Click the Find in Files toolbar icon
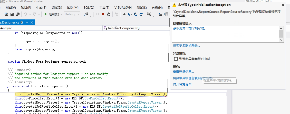 tap(86, 14)
